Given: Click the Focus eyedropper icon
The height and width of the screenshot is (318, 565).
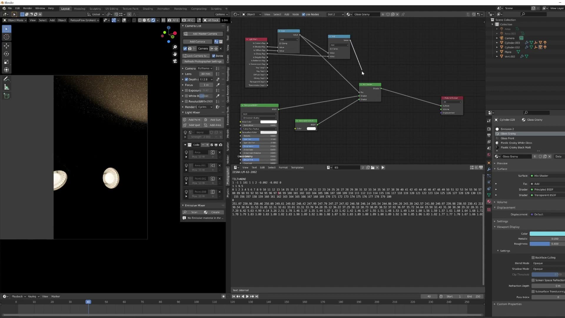Looking at the screenshot, I should point(218,85).
